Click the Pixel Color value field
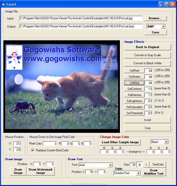 point(50,144)
